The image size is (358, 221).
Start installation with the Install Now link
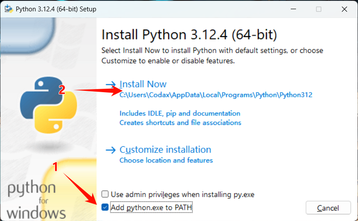[143, 84]
